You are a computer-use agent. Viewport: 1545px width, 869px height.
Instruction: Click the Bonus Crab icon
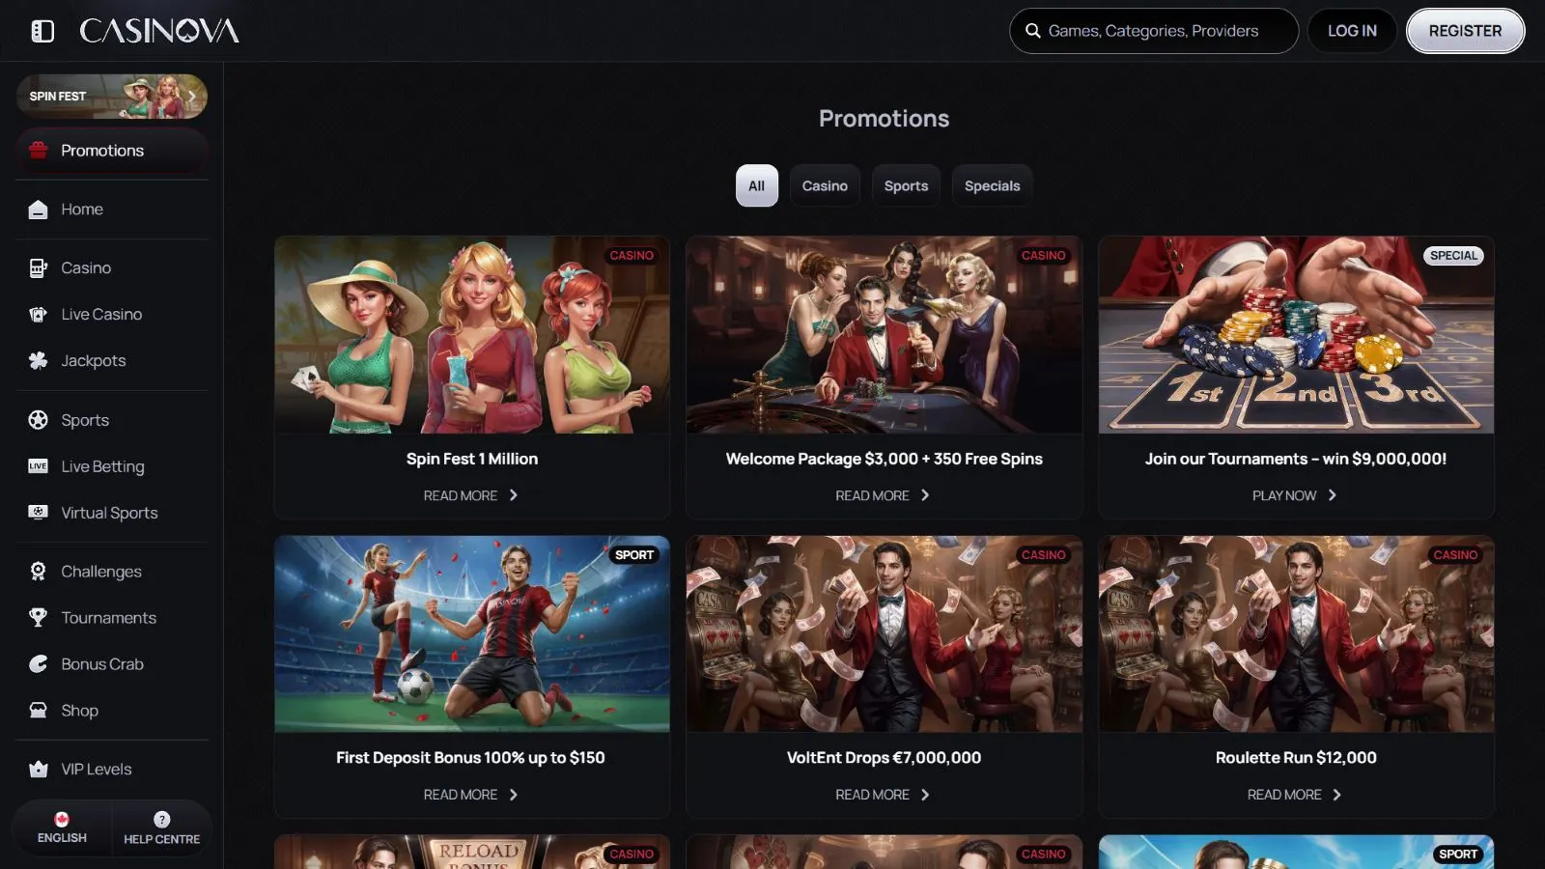(38, 664)
